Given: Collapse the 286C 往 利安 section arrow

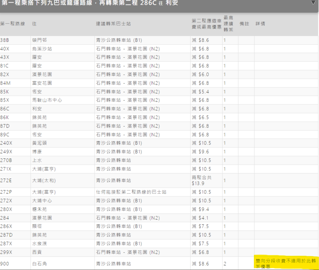Looking at the screenshot, I should coord(313,3).
